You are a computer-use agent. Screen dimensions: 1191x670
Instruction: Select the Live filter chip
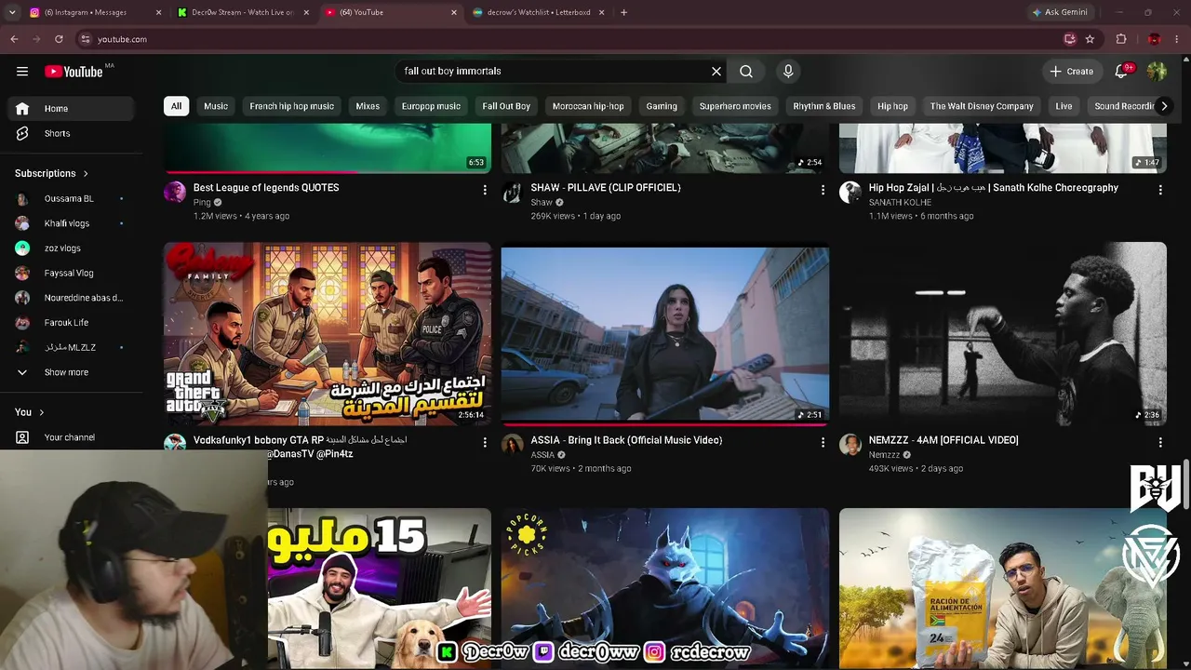(x=1064, y=106)
